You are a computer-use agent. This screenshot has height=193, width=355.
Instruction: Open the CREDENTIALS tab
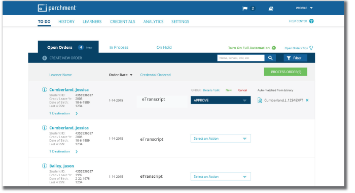click(x=123, y=21)
